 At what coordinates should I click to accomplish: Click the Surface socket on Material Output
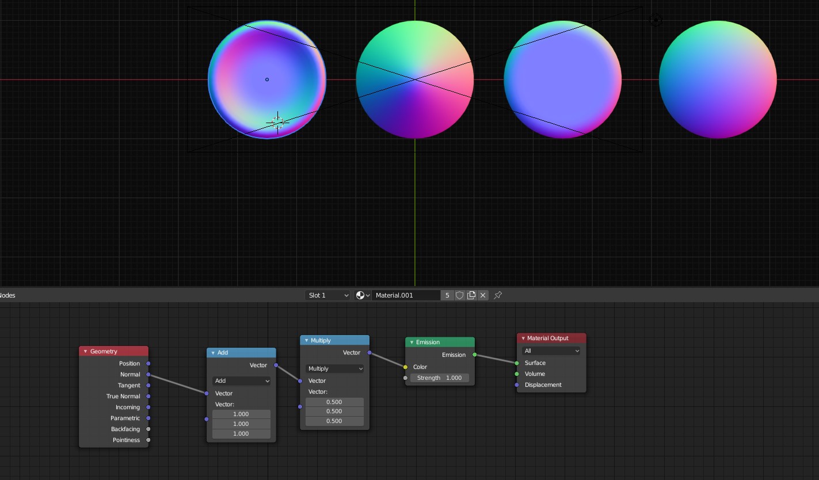(x=517, y=363)
